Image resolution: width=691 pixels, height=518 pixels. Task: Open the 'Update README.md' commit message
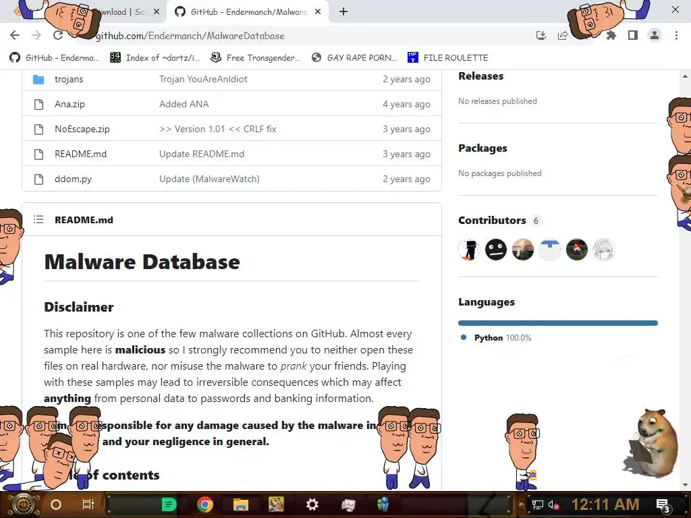pos(201,154)
